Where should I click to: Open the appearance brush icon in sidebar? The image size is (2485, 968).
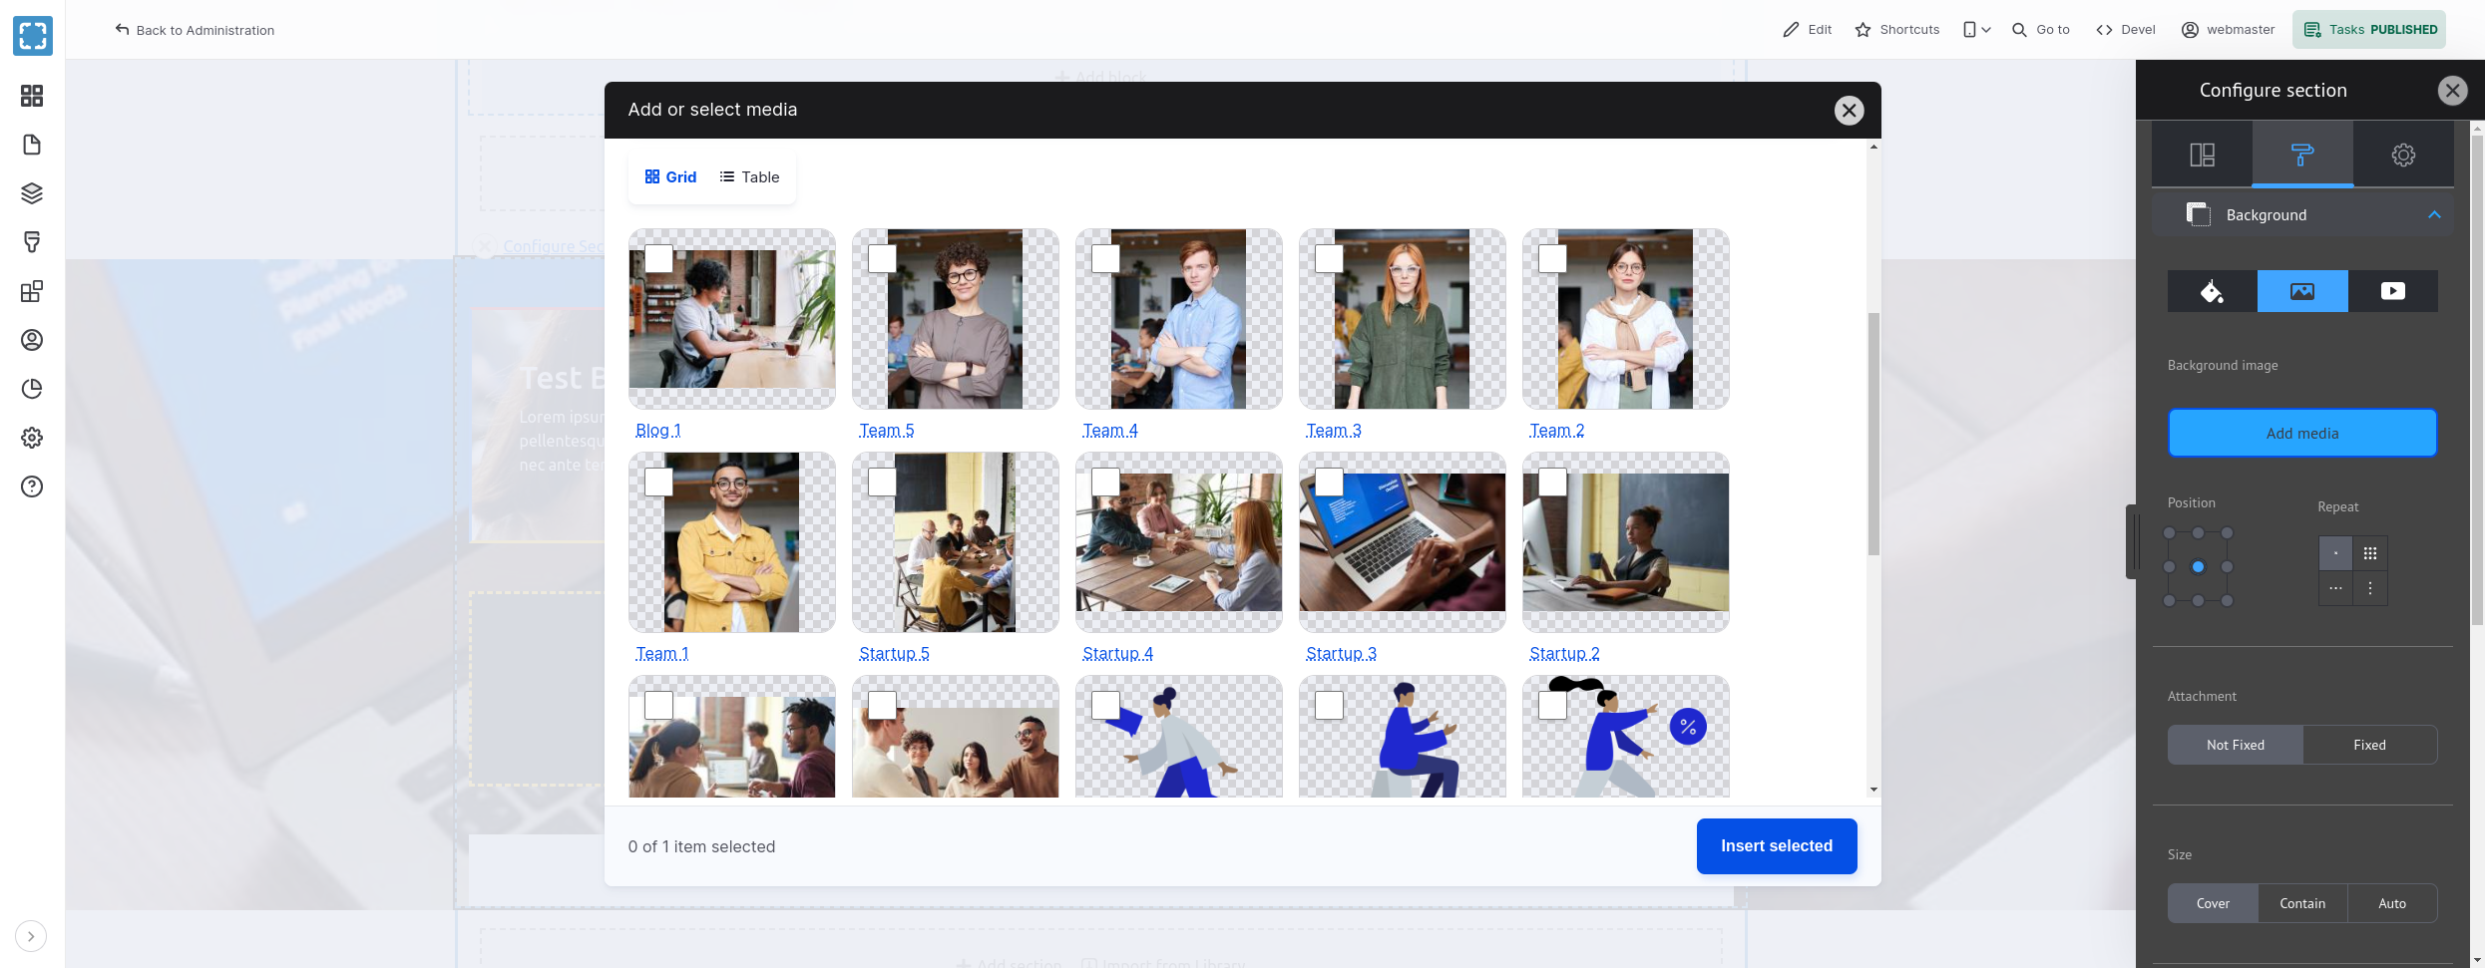pyautogui.click(x=32, y=242)
